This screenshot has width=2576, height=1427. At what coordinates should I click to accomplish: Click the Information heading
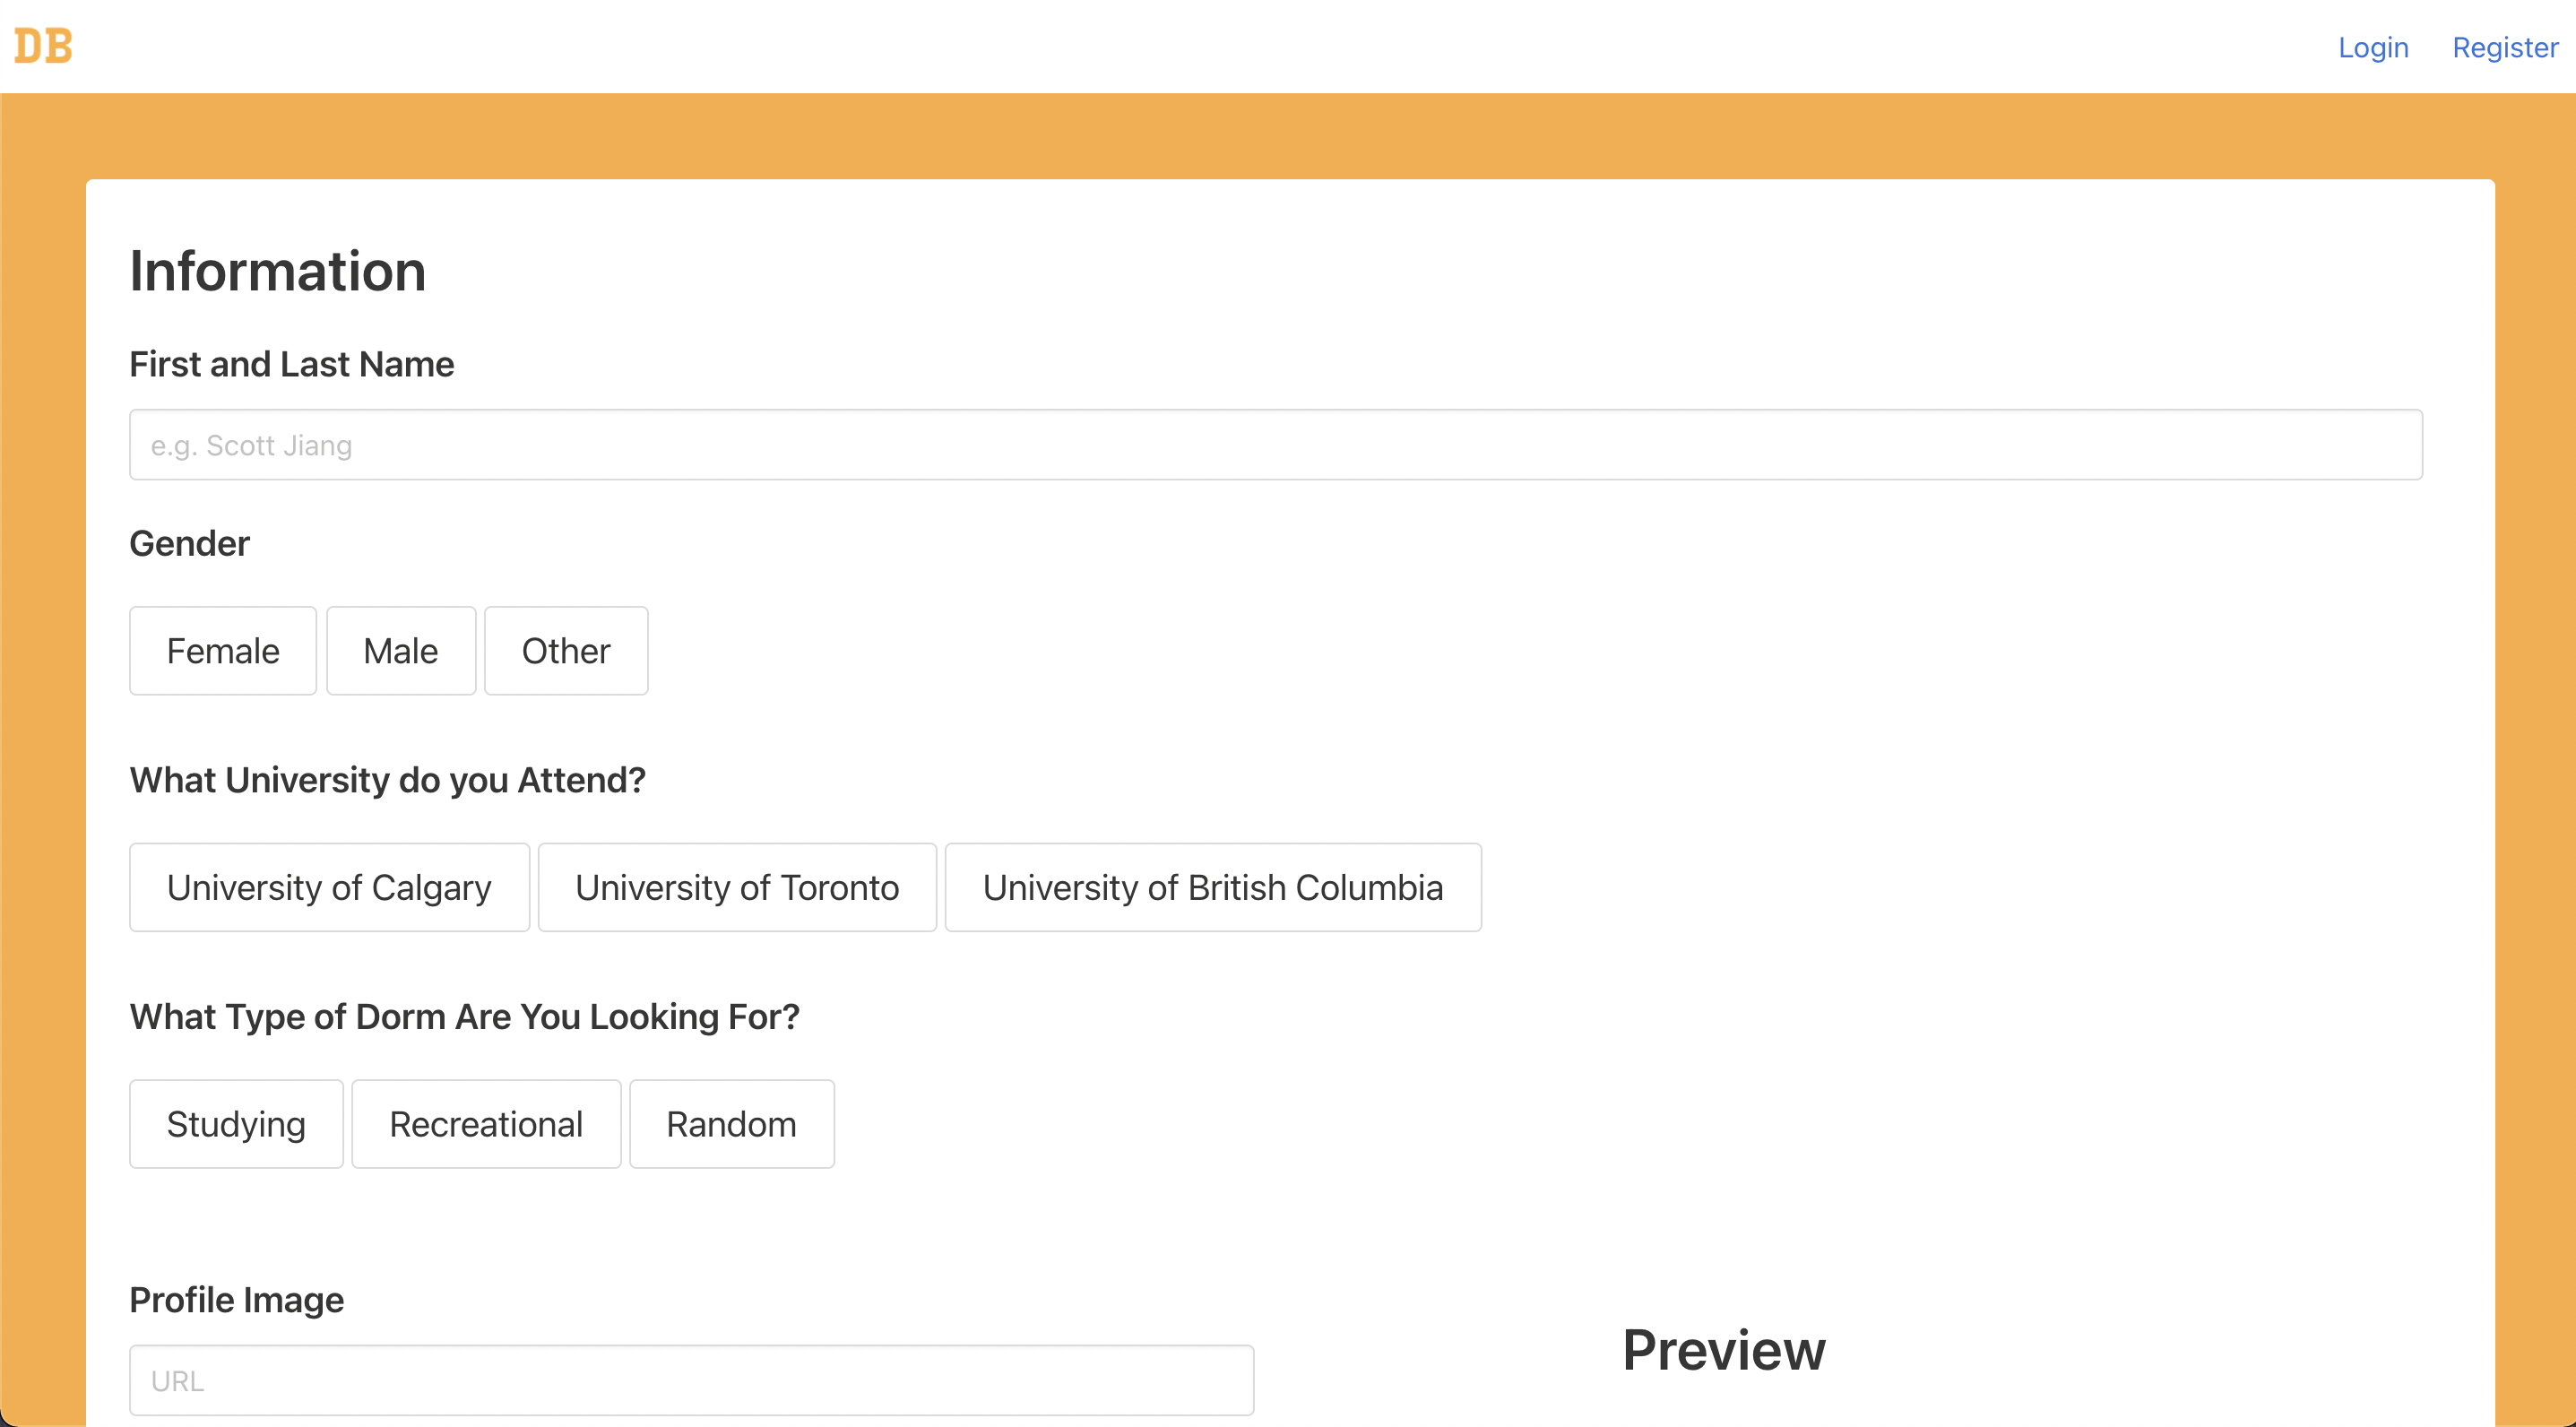278,271
